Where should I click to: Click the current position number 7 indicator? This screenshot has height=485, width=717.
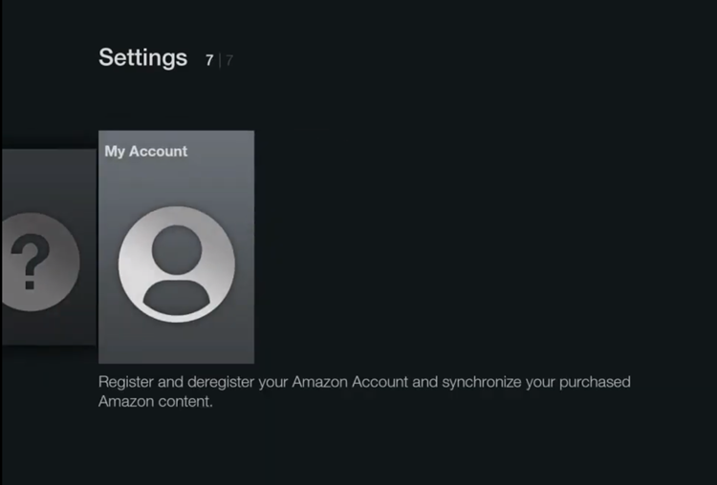tap(209, 60)
